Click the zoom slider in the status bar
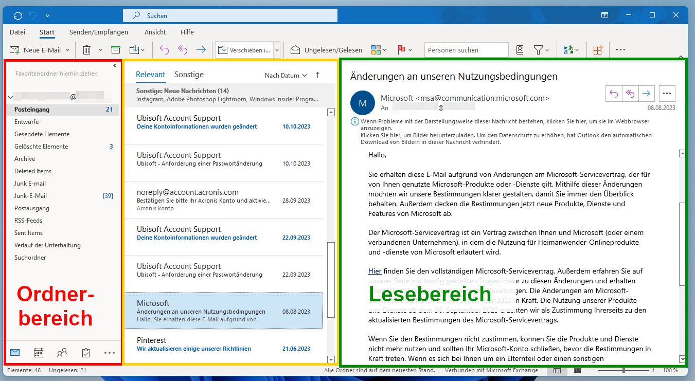This screenshot has height=381, width=695. click(x=624, y=370)
